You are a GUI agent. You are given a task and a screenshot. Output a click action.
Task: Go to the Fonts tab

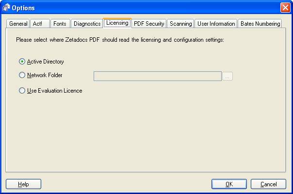[60, 24]
